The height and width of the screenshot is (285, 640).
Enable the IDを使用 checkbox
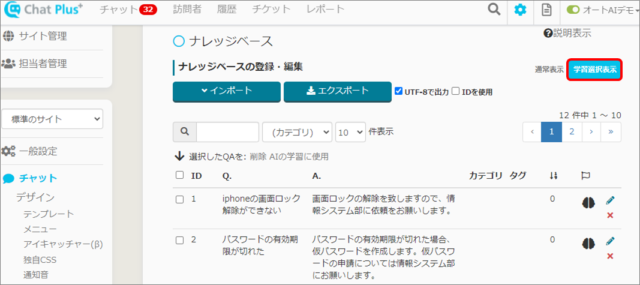coord(456,91)
